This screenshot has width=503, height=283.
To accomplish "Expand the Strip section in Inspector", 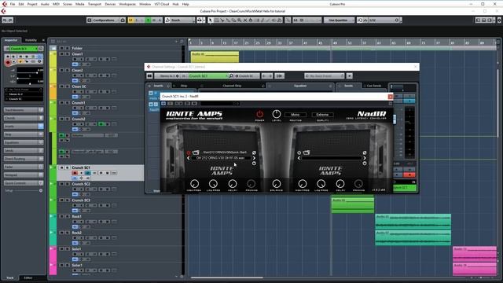I will [x=24, y=134].
